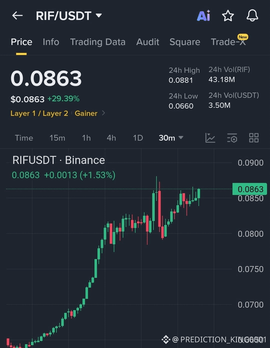The width and height of the screenshot is (270, 348).
Task: Add RIF/USDT to favorites with star
Action: [x=228, y=16]
